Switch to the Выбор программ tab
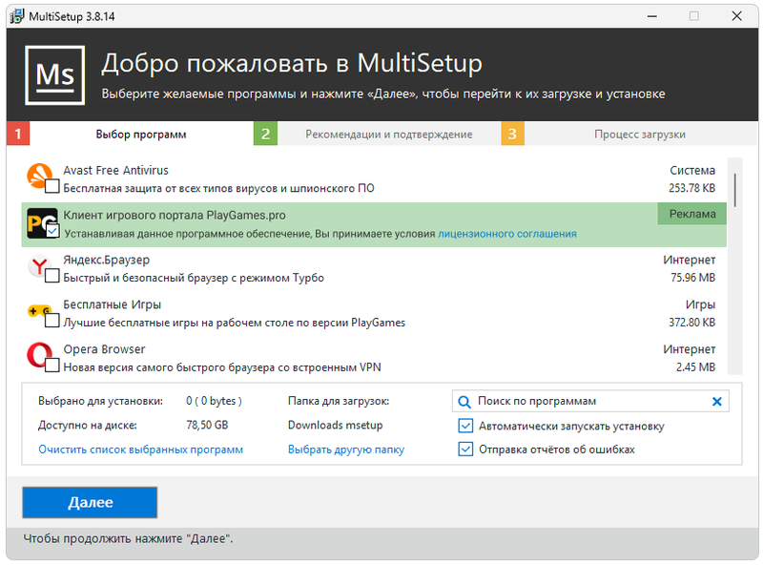 [x=141, y=135]
